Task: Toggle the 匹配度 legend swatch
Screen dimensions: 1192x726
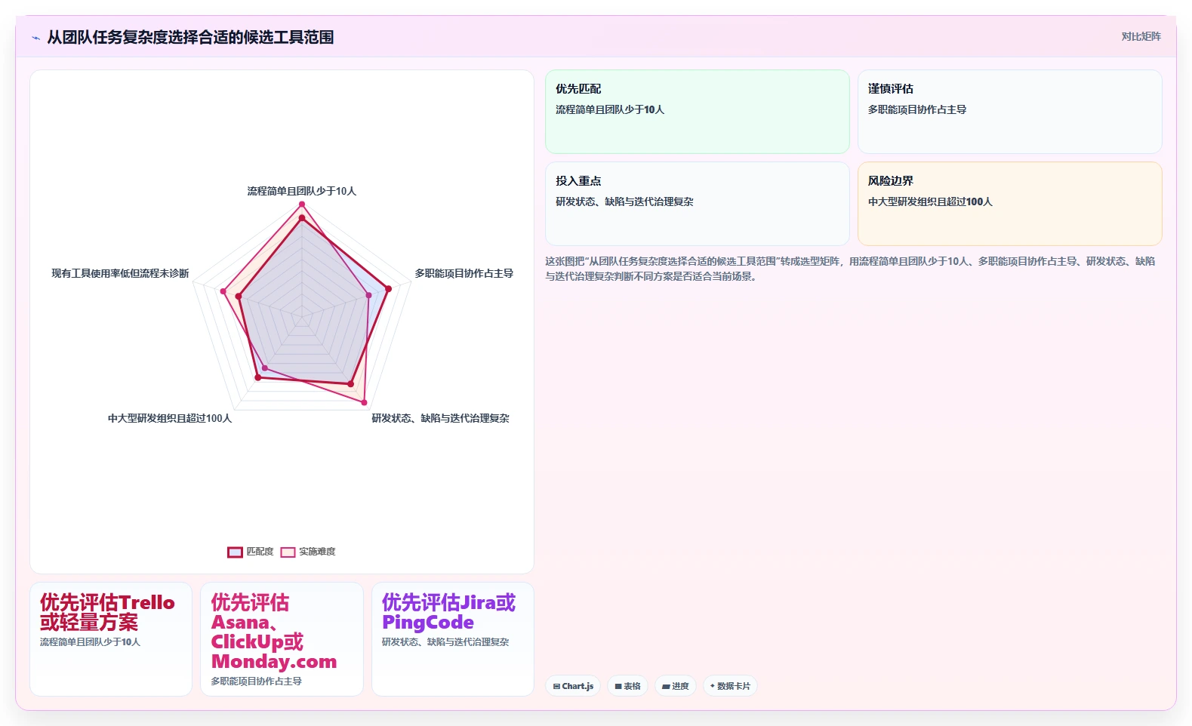Action: [x=235, y=552]
